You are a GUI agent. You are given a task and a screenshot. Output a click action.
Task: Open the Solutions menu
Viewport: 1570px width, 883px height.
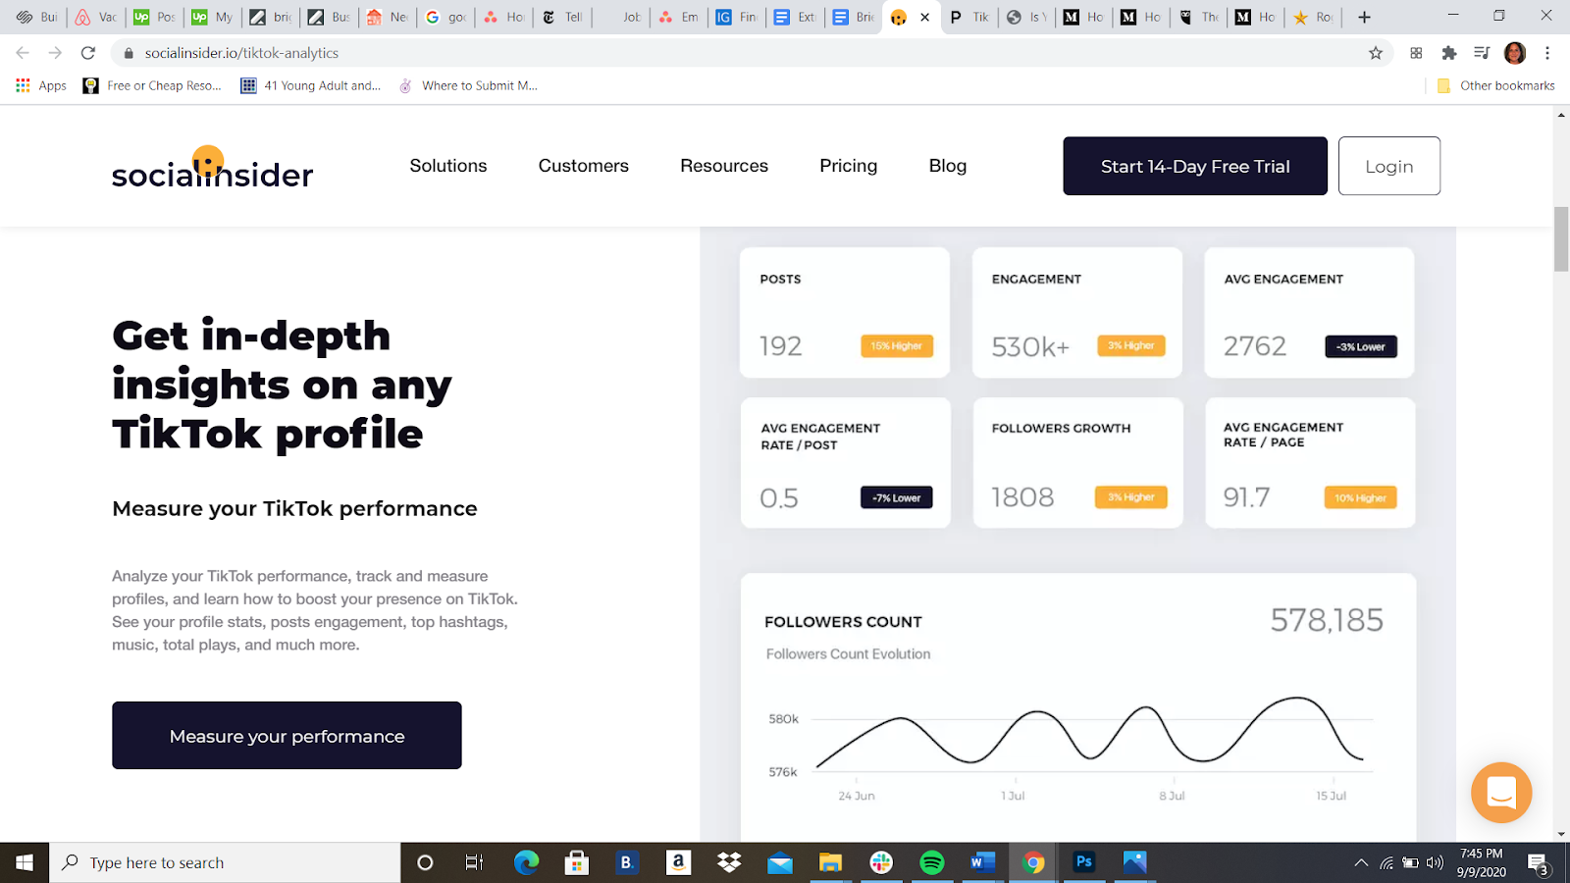pyautogui.click(x=448, y=166)
